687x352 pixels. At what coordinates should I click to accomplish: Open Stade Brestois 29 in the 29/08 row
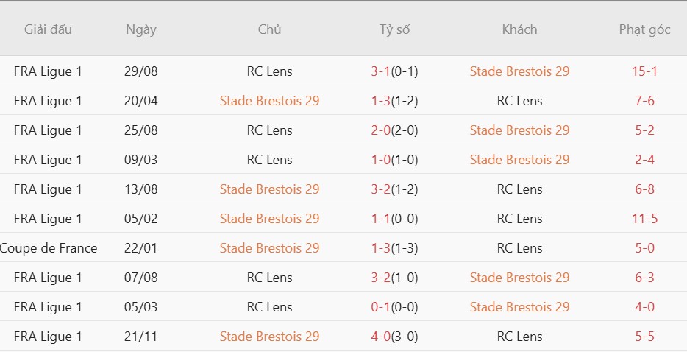(519, 71)
